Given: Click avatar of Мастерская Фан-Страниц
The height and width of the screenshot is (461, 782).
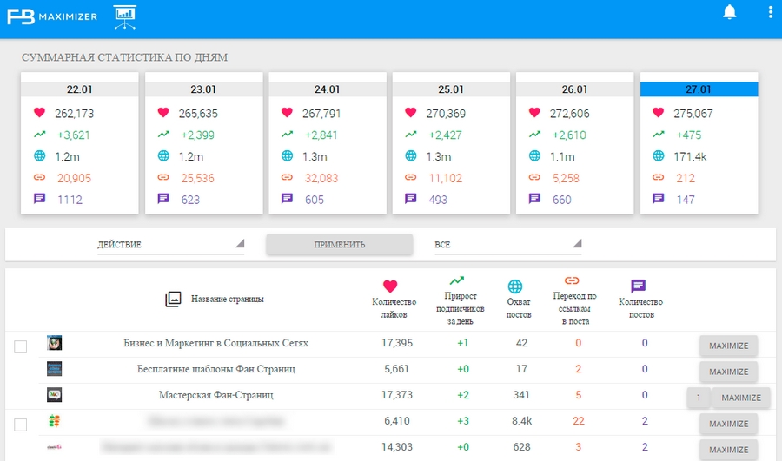Looking at the screenshot, I should click(55, 395).
